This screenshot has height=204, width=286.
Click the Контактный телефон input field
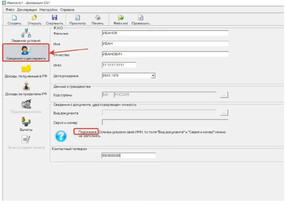tap(129, 156)
